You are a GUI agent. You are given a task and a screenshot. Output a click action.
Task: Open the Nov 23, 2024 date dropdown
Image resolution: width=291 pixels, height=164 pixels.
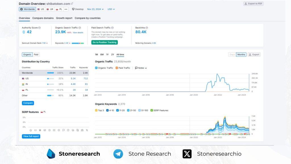tap(95, 9)
